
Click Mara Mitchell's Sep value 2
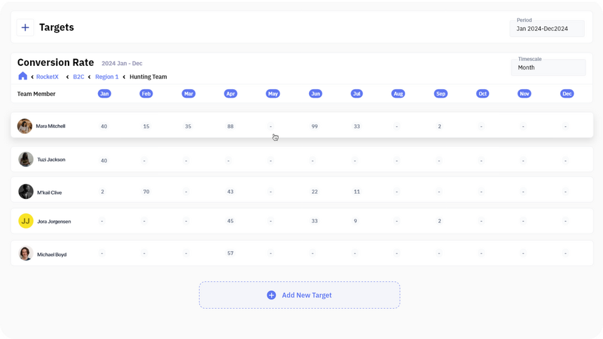pos(440,126)
